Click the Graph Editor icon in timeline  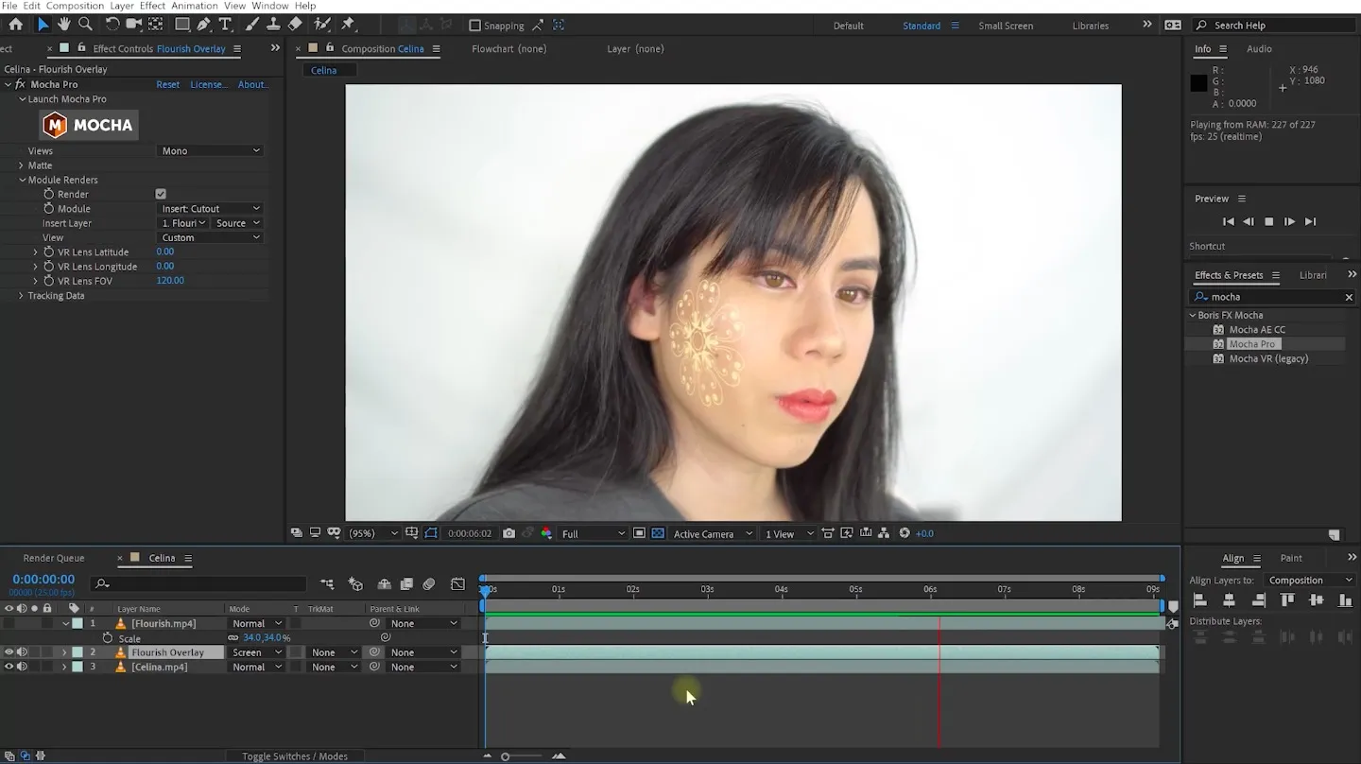tap(457, 584)
